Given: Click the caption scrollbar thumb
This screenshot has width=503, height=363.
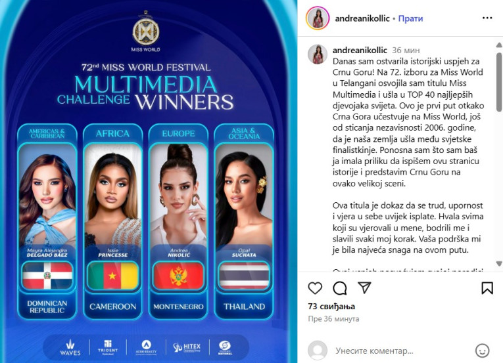Looking at the screenshot, I should (499, 82).
